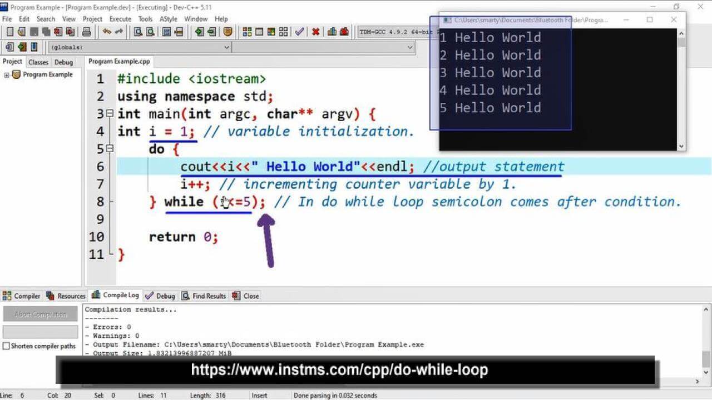712x400 pixels.
Task: Open the Find Results bottom tab
Action: [x=204, y=296]
